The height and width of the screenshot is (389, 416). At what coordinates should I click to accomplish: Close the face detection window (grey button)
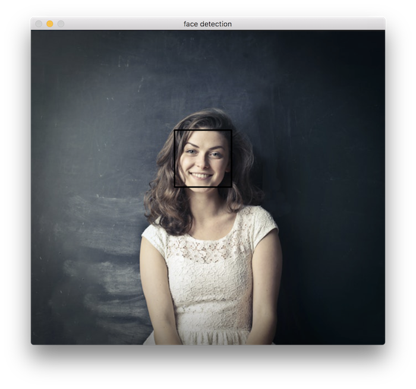(39, 24)
